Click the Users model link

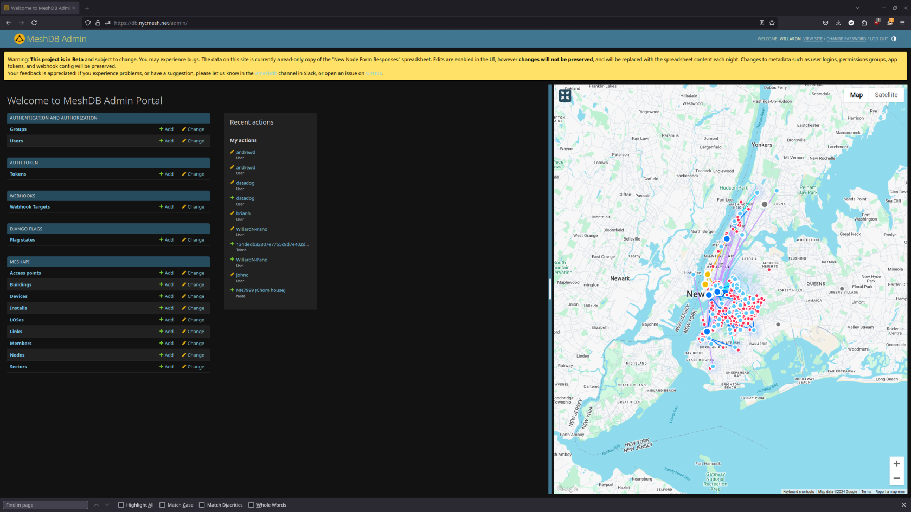pos(16,141)
